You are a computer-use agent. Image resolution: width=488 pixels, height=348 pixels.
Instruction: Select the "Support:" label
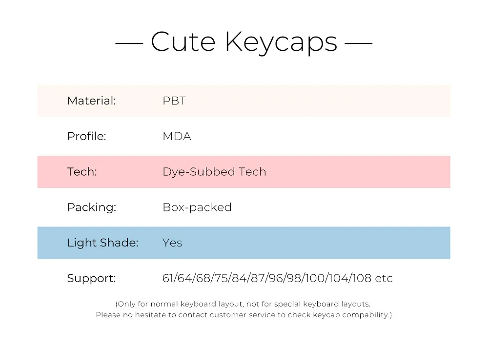[x=92, y=279]
